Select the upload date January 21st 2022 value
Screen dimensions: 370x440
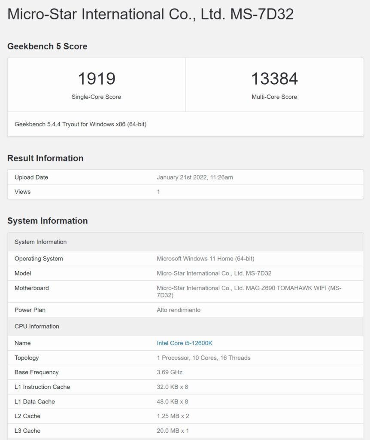click(x=195, y=177)
